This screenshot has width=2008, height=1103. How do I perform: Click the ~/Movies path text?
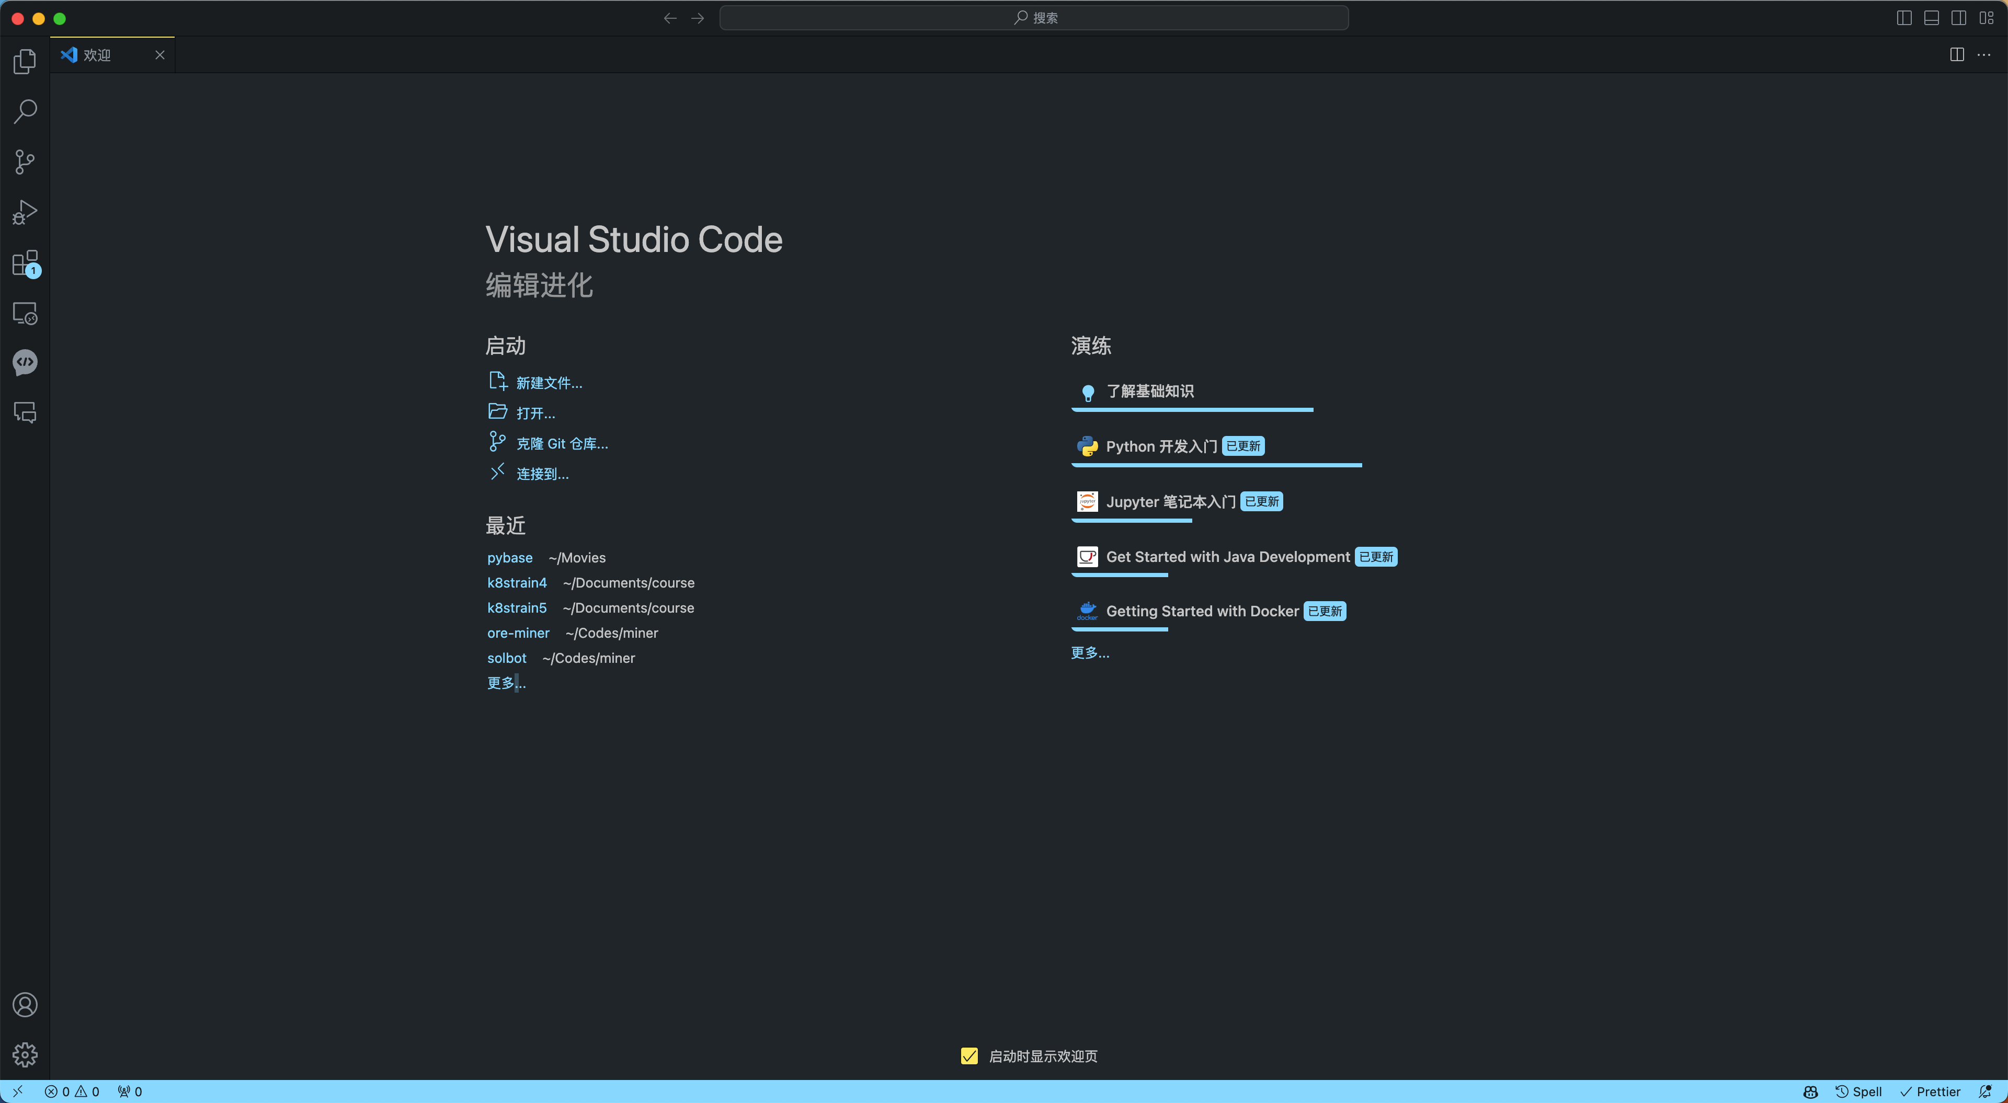click(577, 557)
